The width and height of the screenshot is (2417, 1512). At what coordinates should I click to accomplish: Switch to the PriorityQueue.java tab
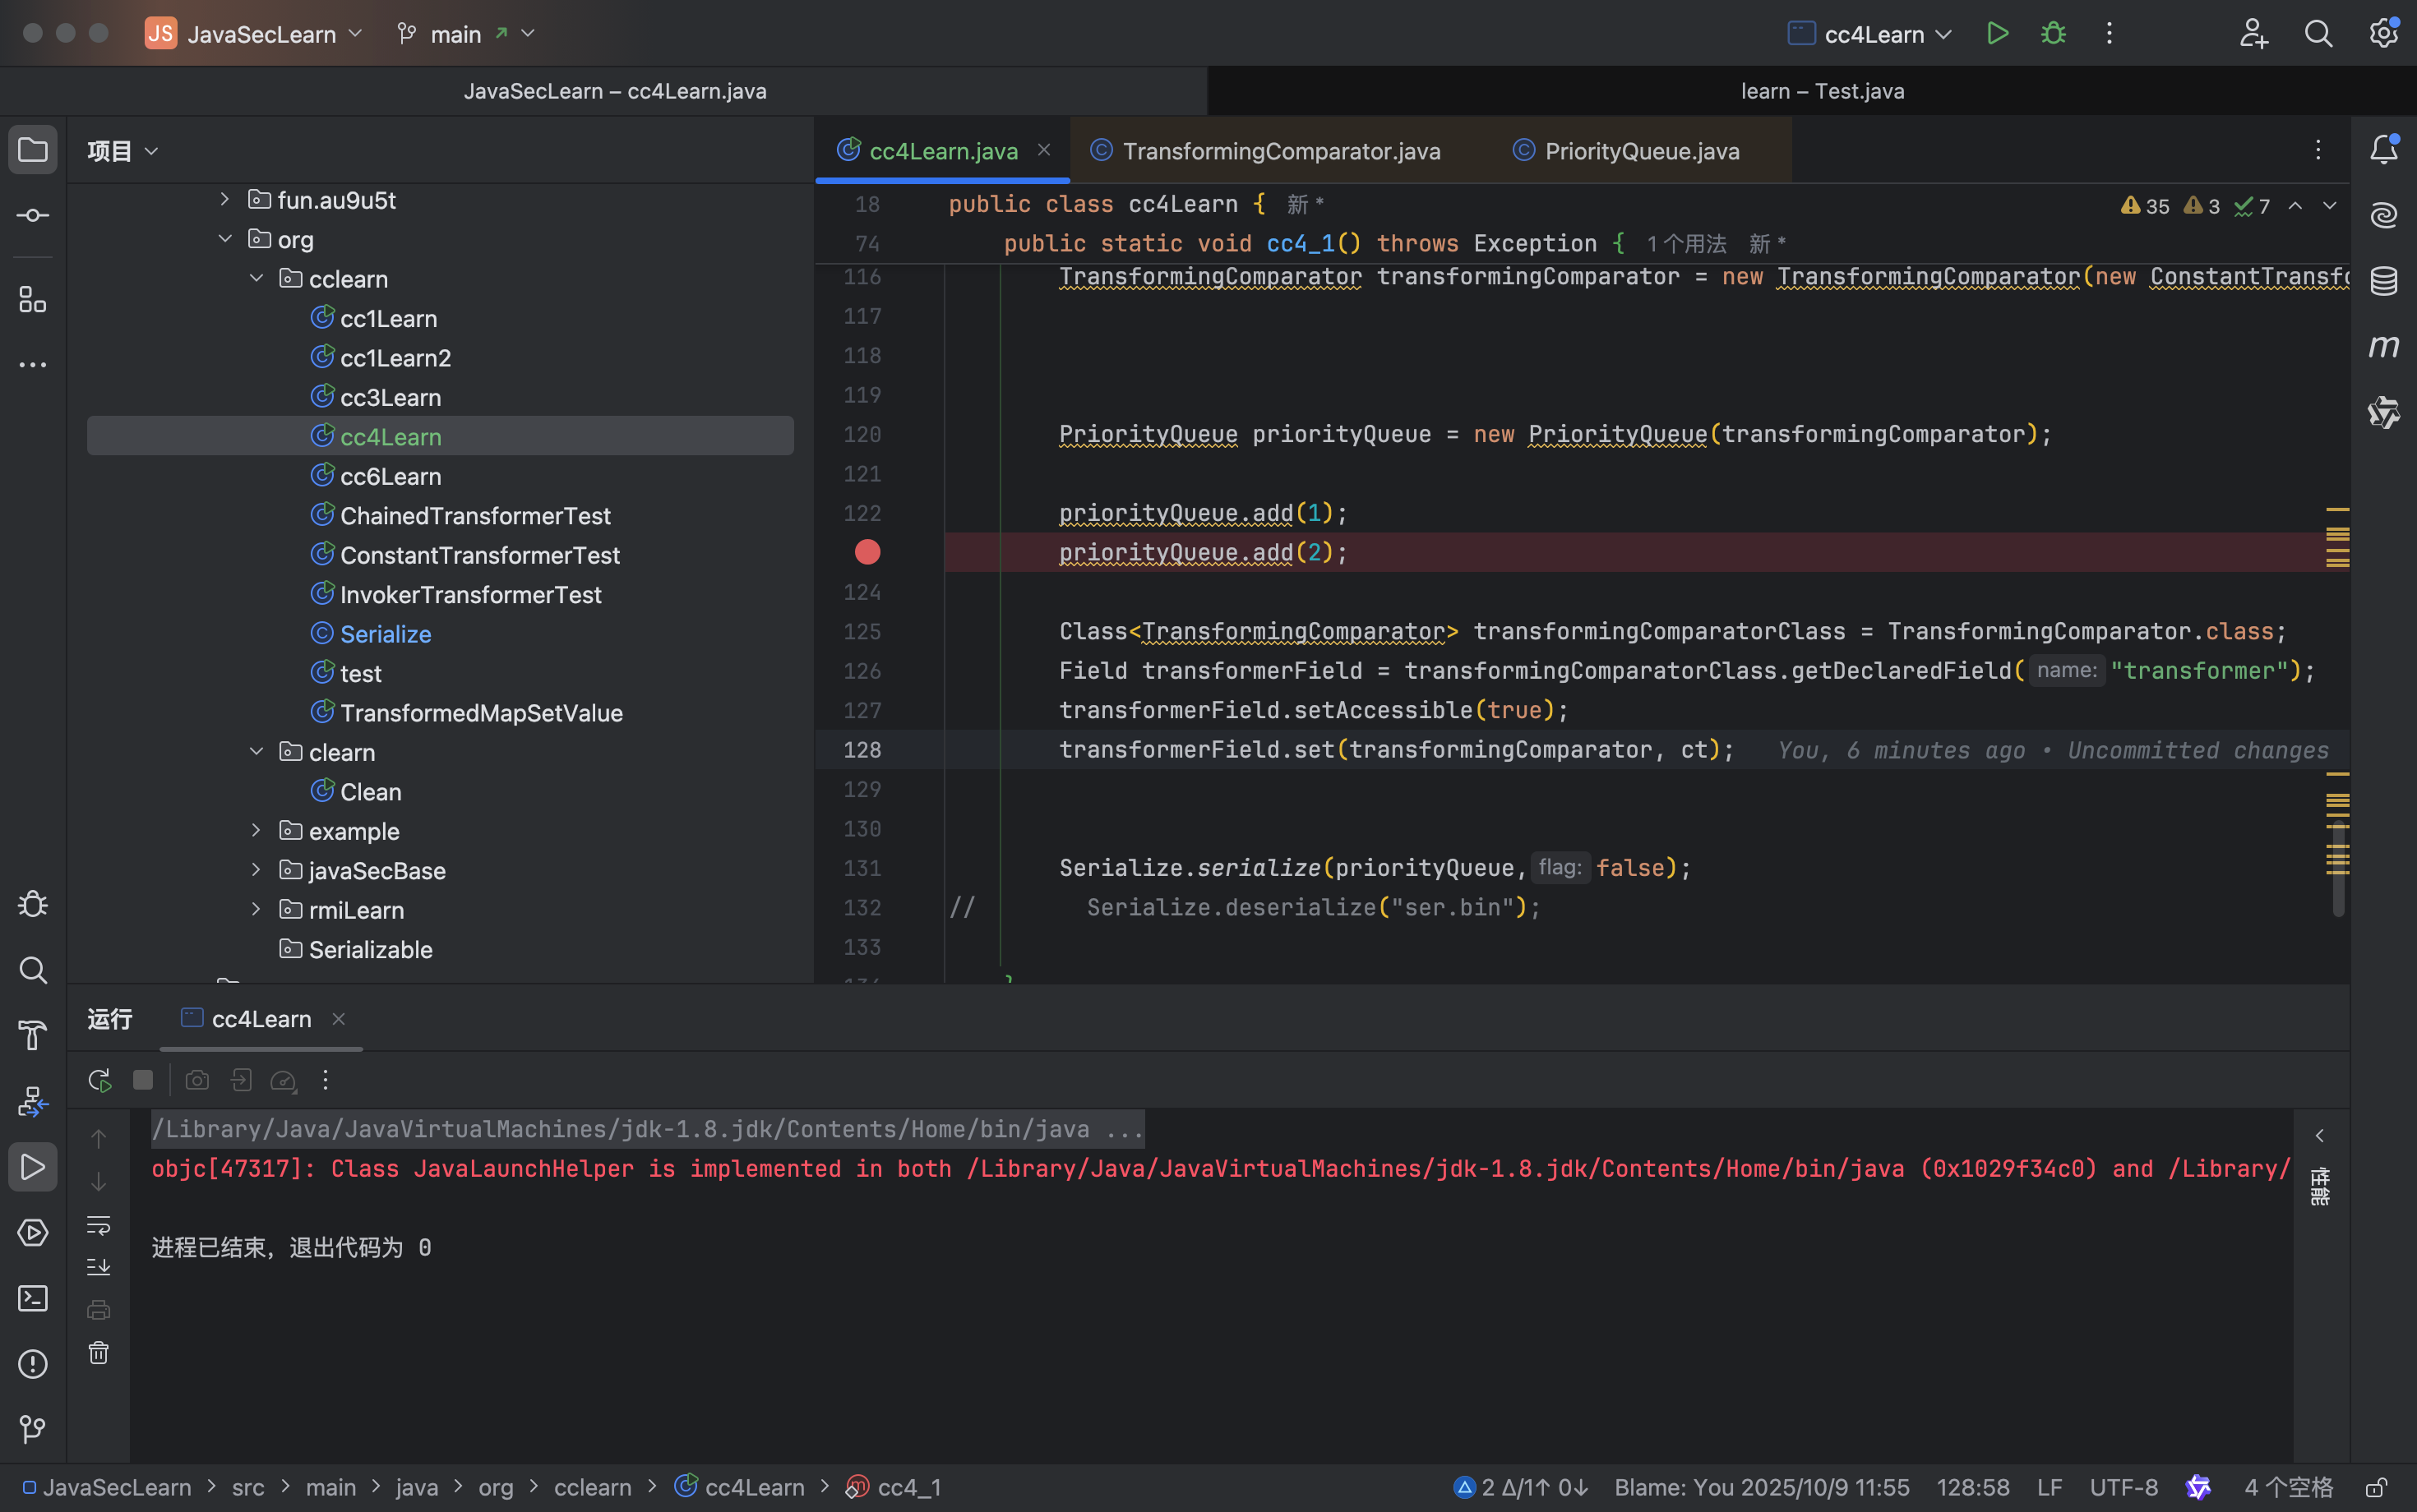point(1641,151)
